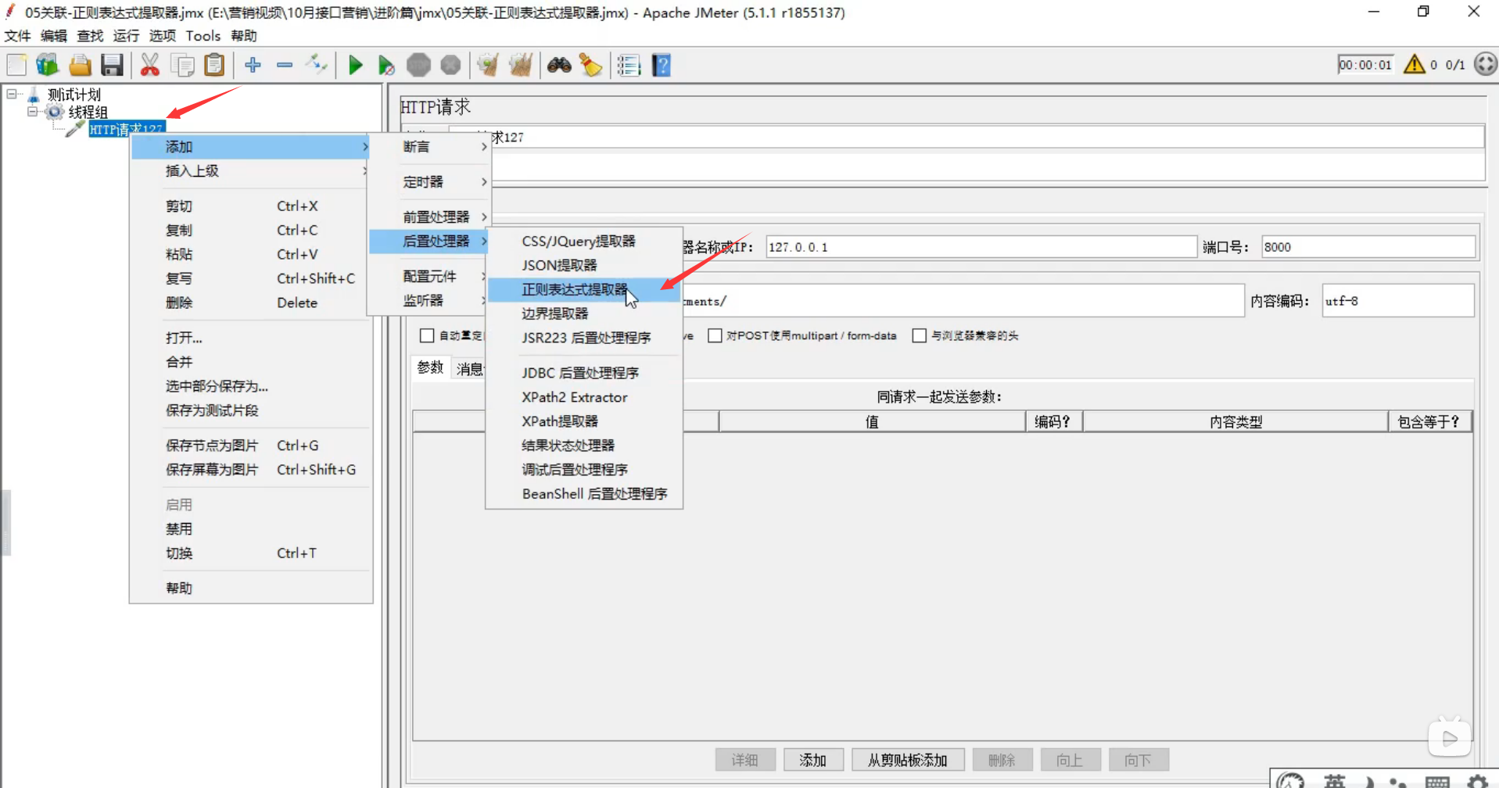Click the remote engine status icon at top right

pyautogui.click(x=1485, y=64)
